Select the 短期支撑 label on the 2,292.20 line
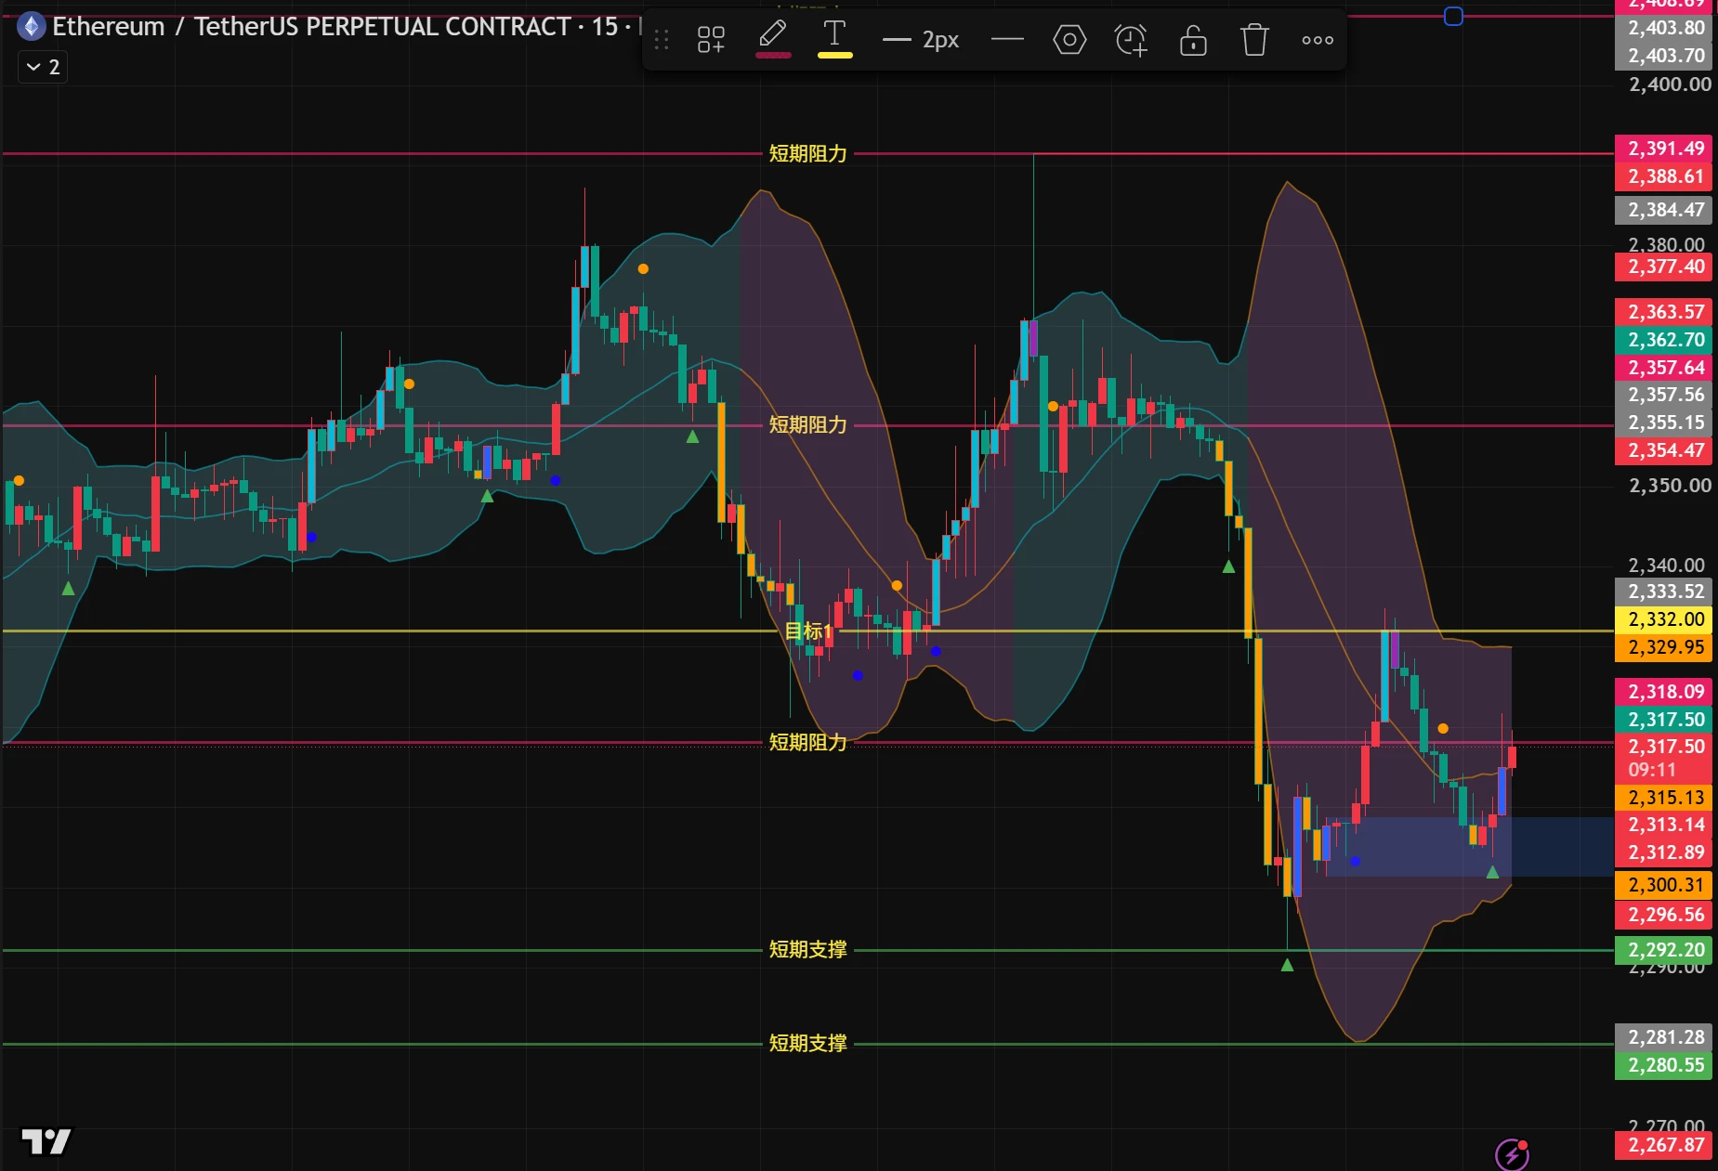Image resolution: width=1718 pixels, height=1171 pixels. (807, 949)
